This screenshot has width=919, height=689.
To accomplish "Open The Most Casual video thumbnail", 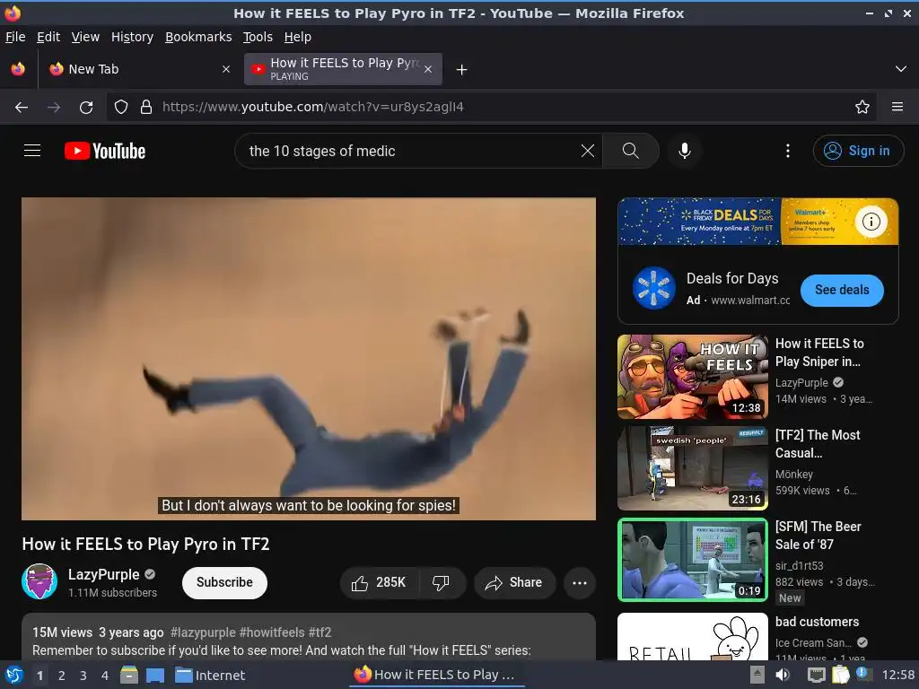I will tap(692, 468).
